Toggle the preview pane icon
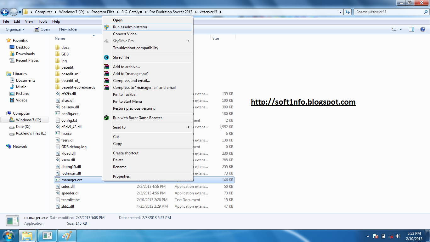 pyautogui.click(x=411, y=29)
